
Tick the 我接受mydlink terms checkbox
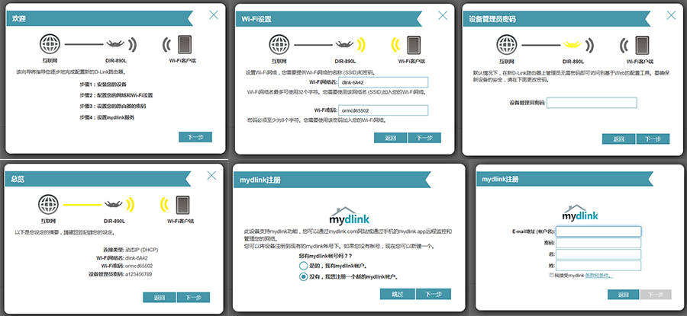[x=552, y=274]
